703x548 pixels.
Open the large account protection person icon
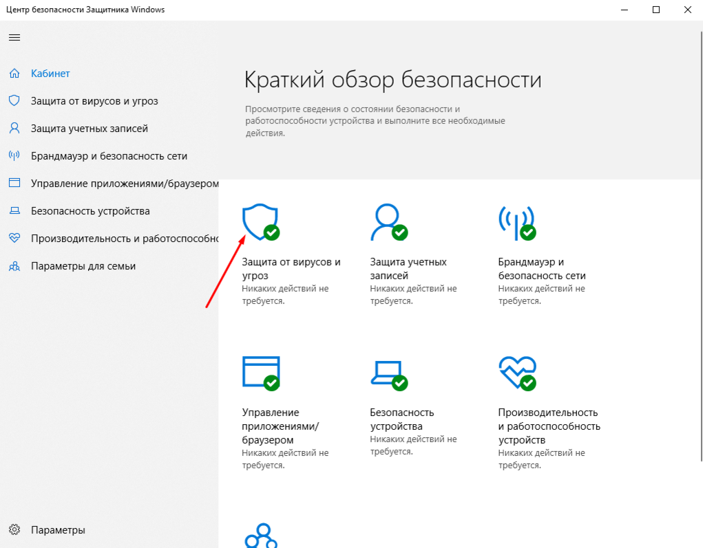389,222
